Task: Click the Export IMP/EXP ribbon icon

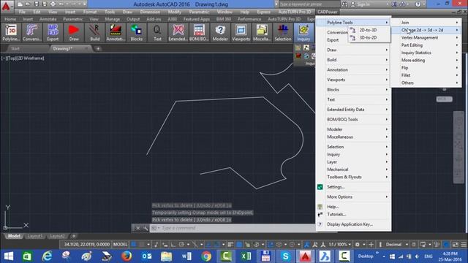Action: pos(53,33)
